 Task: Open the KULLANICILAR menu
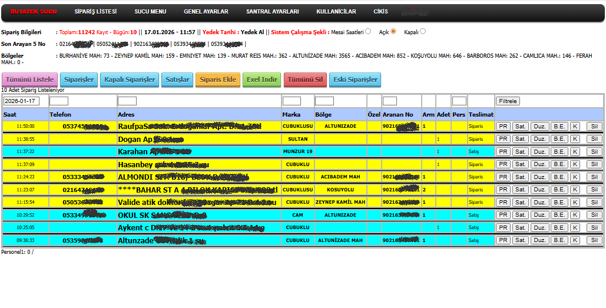click(336, 12)
